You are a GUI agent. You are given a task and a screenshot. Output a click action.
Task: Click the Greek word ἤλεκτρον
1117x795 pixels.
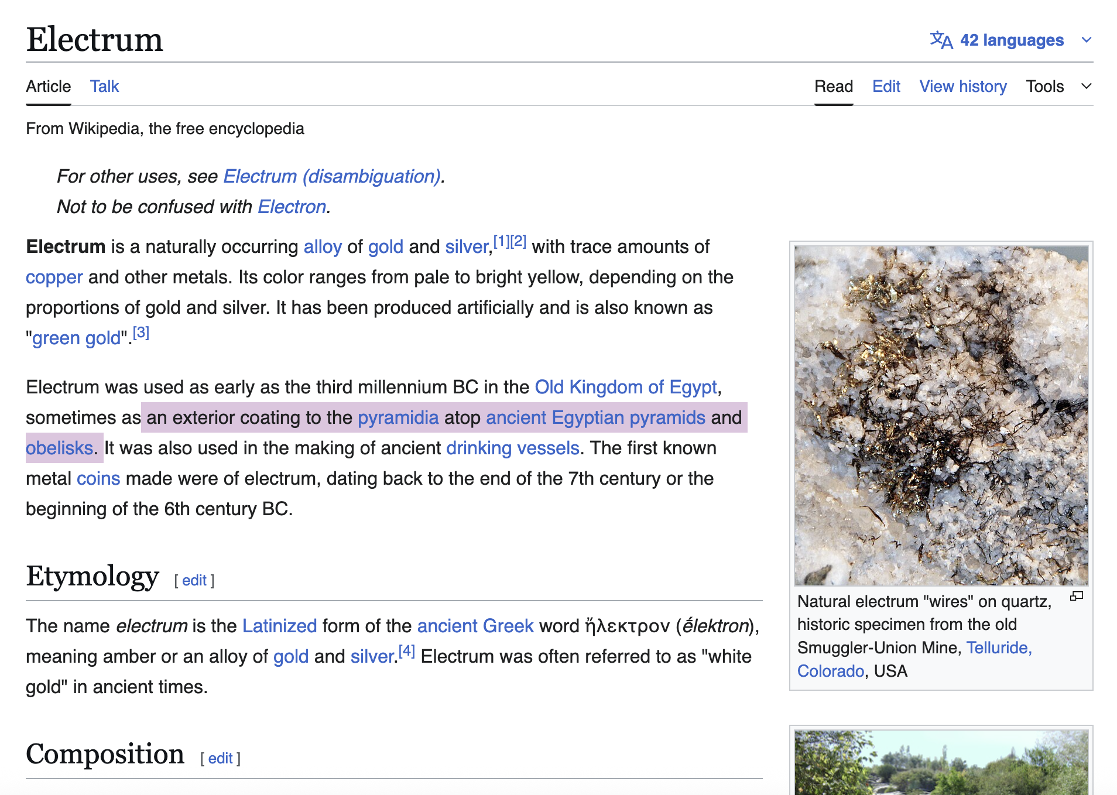point(628,626)
